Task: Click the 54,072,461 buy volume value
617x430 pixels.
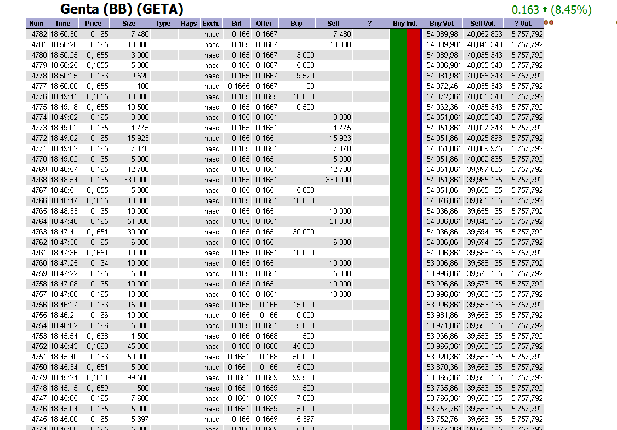Action: point(443,86)
